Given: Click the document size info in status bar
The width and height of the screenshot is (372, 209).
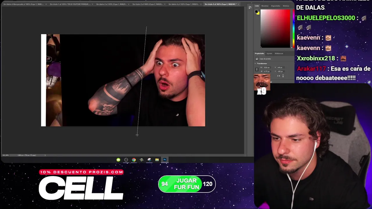Looking at the screenshot, I should pos(27,155).
